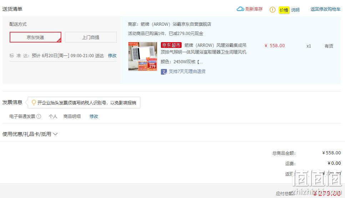The height and width of the screenshot is (198, 345).
Task: Click the quantity x1 text
Action: [x=309, y=46]
